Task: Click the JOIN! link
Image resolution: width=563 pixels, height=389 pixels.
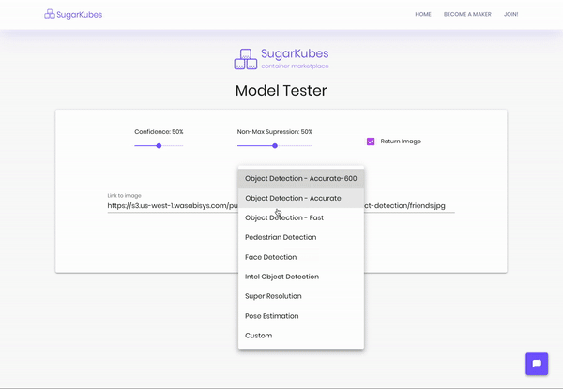Action: coord(511,14)
